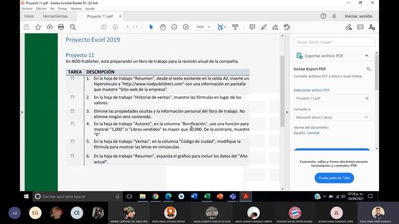
Task: Open the zoom percentage dropdown
Action: coord(209,27)
